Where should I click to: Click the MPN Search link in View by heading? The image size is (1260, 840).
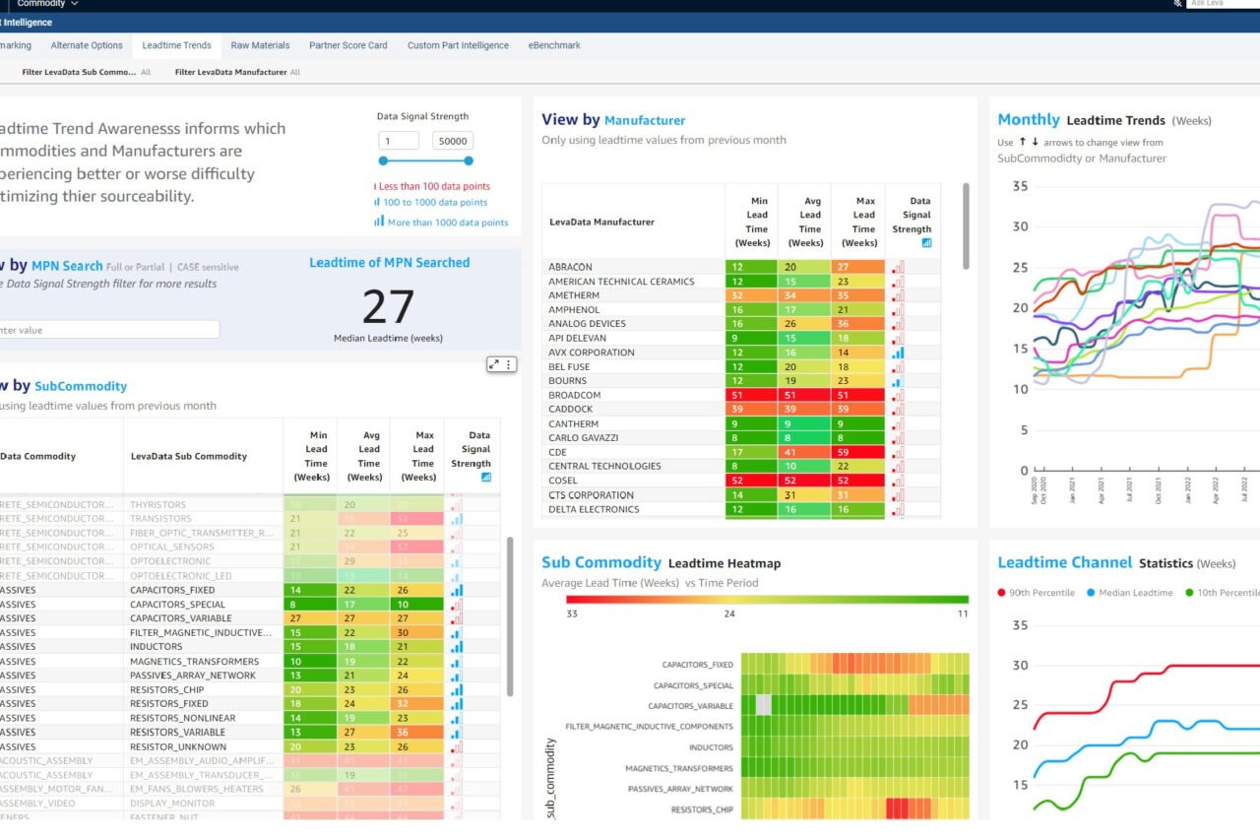[67, 266]
